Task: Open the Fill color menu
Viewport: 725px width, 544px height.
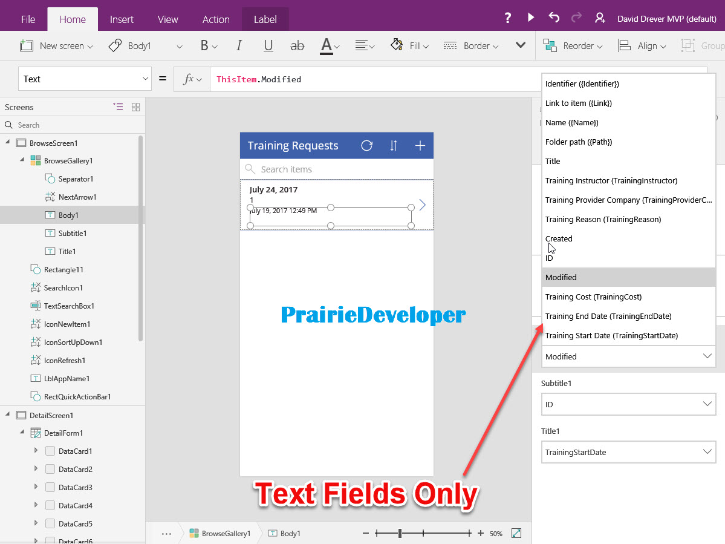Action: pos(409,45)
